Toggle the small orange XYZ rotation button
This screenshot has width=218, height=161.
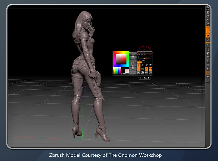(208, 42)
